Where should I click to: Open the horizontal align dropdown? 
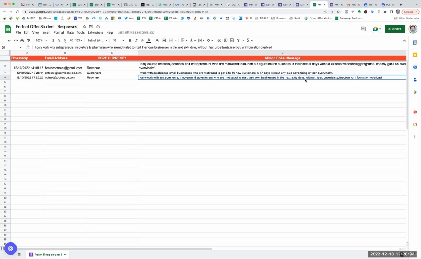pyautogui.click(x=184, y=40)
